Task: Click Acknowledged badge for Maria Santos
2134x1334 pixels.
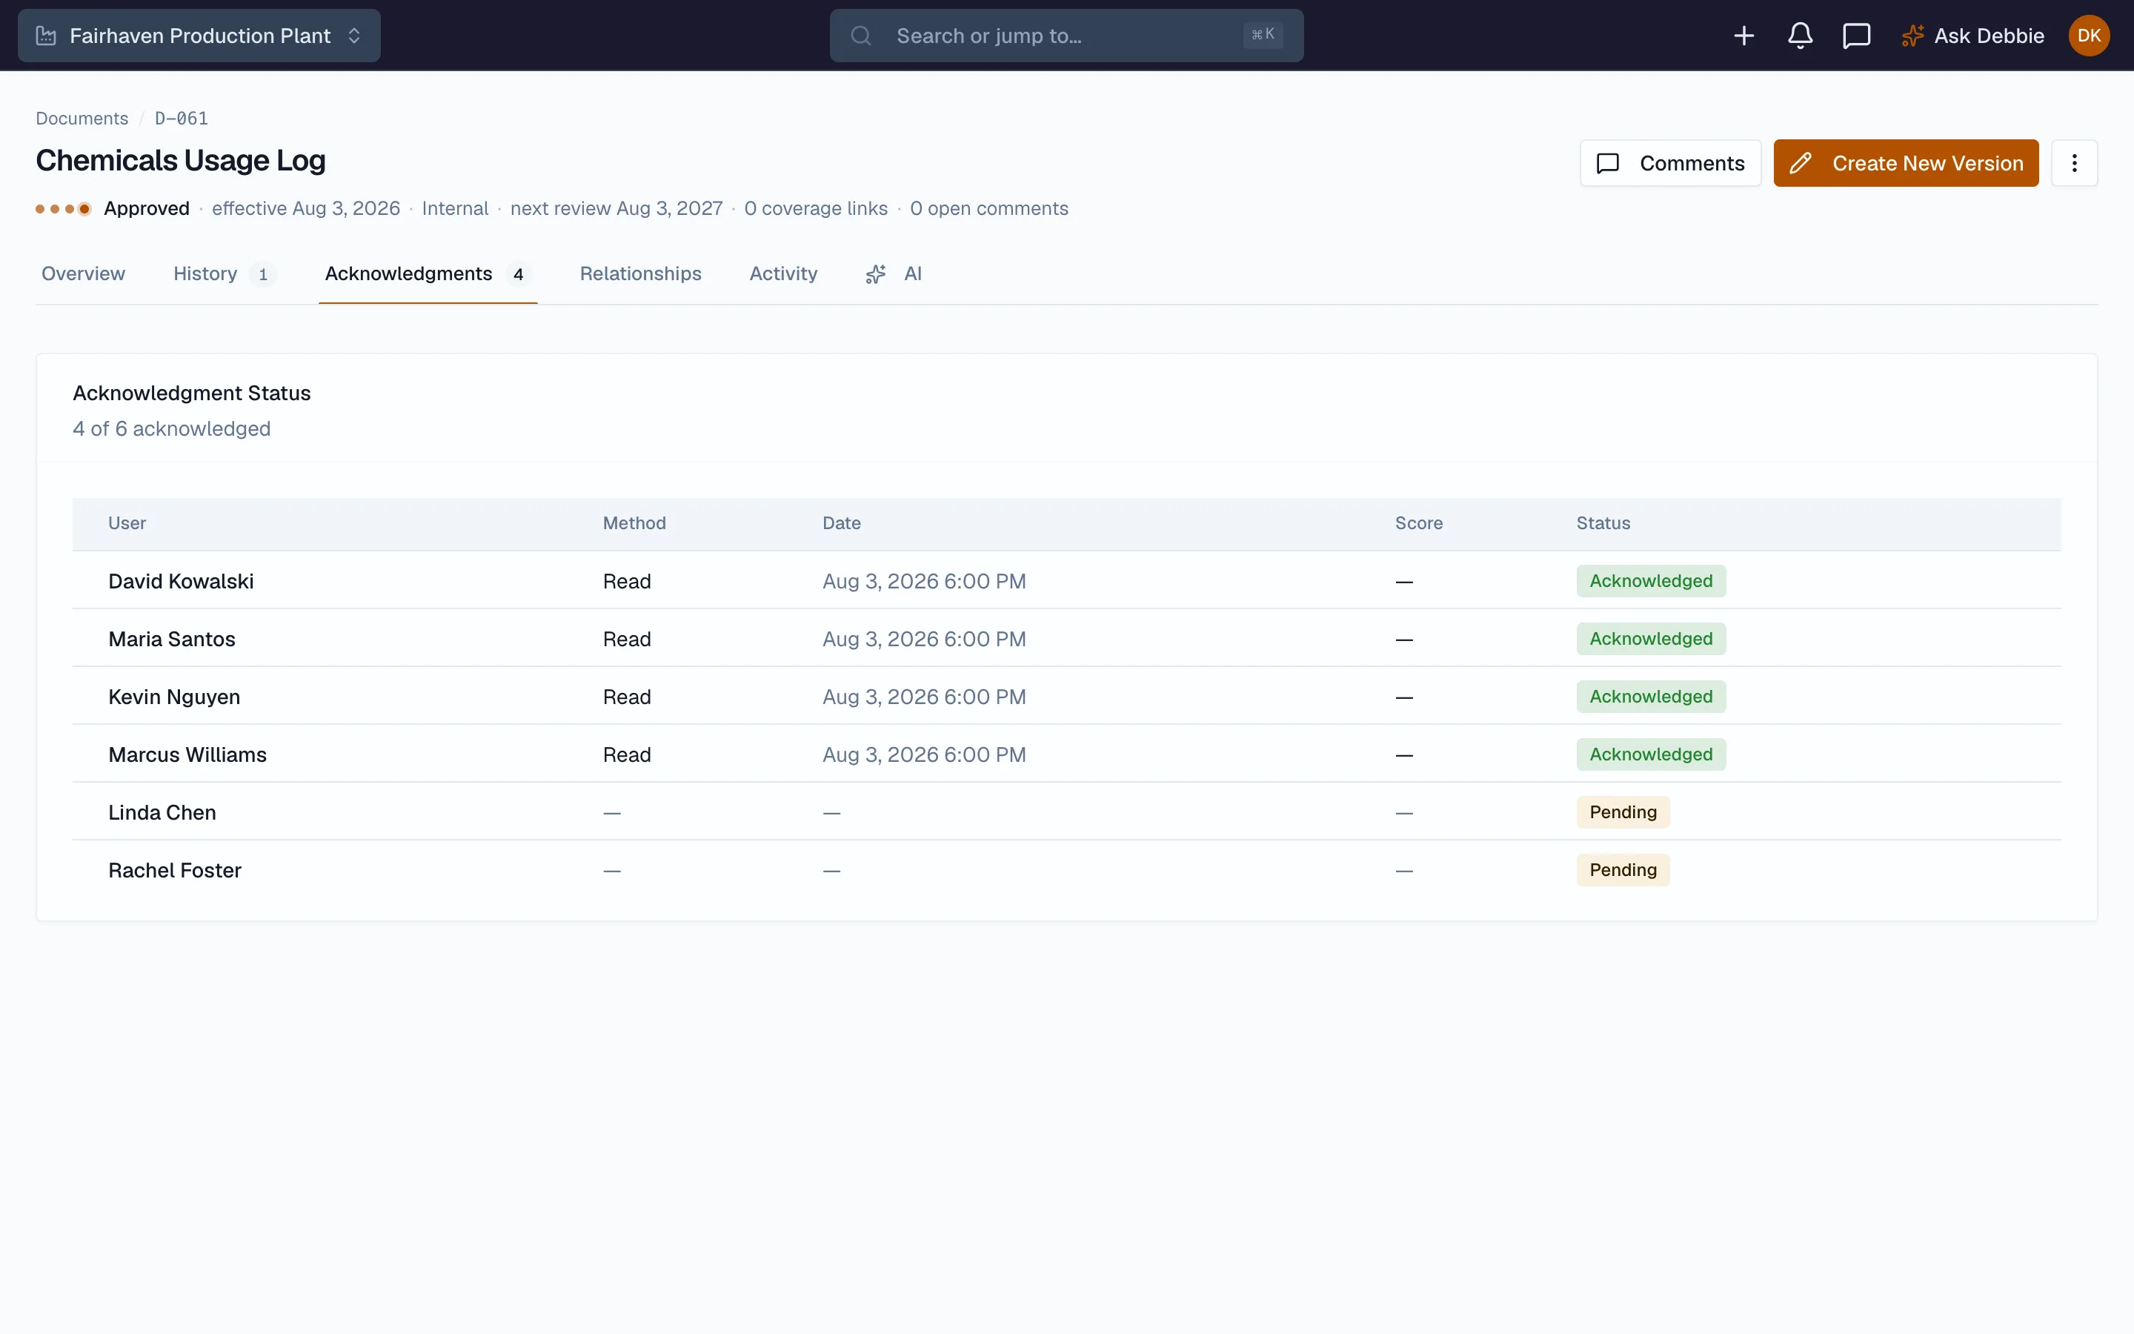Action: [x=1651, y=639]
